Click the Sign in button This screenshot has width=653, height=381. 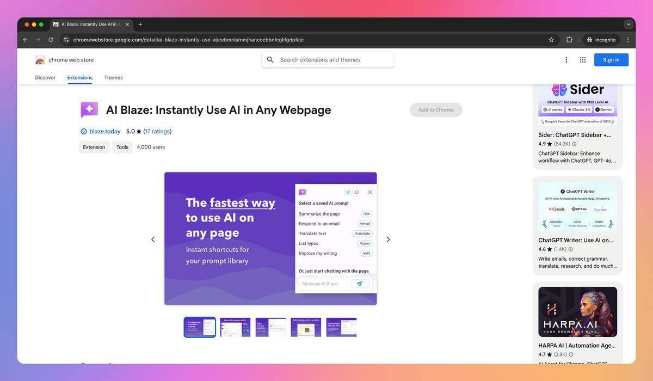coord(611,60)
